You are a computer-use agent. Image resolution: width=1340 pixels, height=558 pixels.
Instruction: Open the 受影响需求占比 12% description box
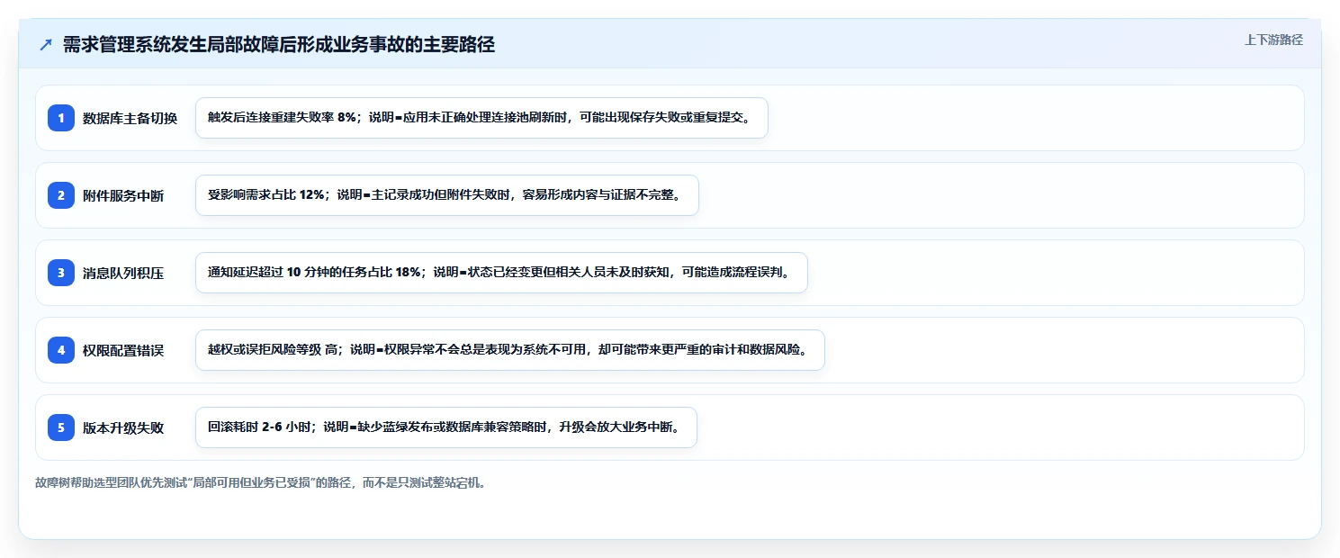(447, 195)
